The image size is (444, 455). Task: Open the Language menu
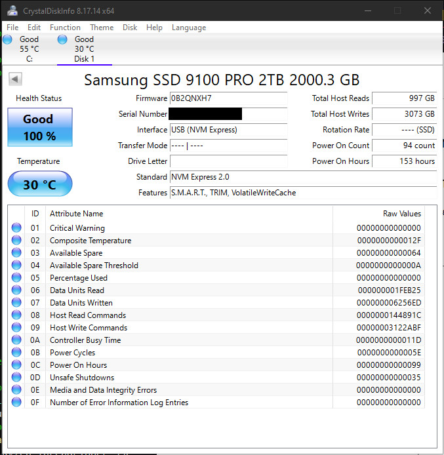click(x=189, y=28)
